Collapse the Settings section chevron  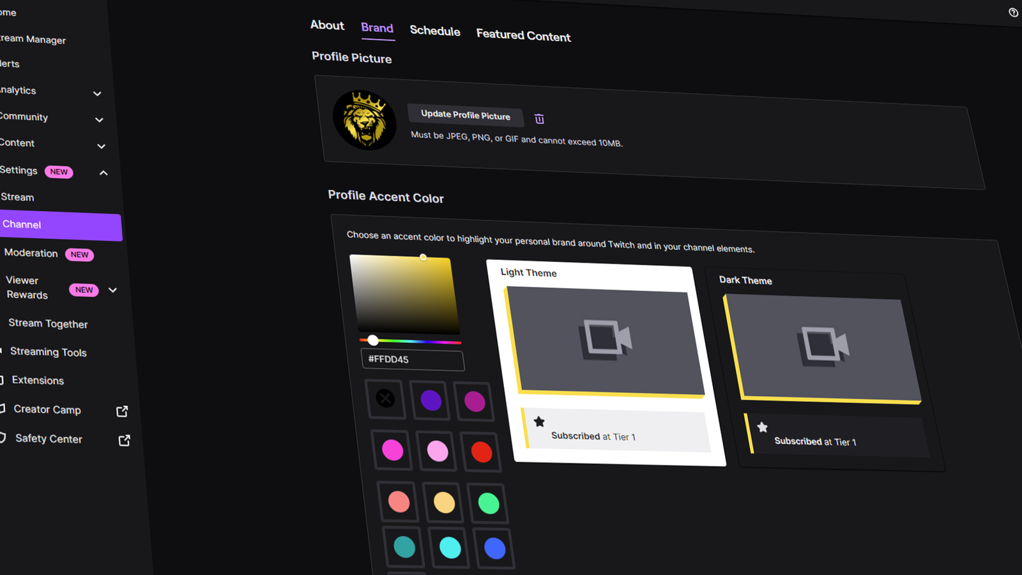[103, 172]
